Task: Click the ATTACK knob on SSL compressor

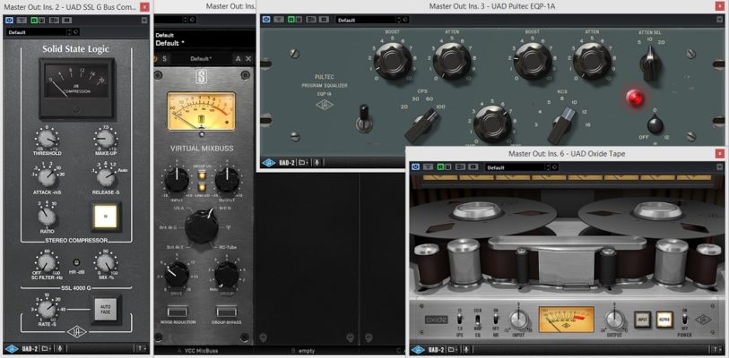Action: pos(47,177)
